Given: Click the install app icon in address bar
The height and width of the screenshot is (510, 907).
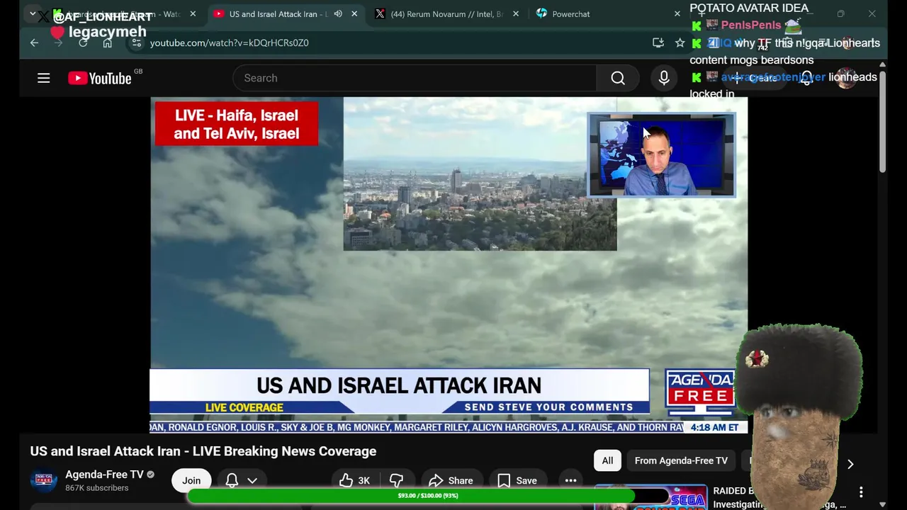Looking at the screenshot, I should [658, 42].
